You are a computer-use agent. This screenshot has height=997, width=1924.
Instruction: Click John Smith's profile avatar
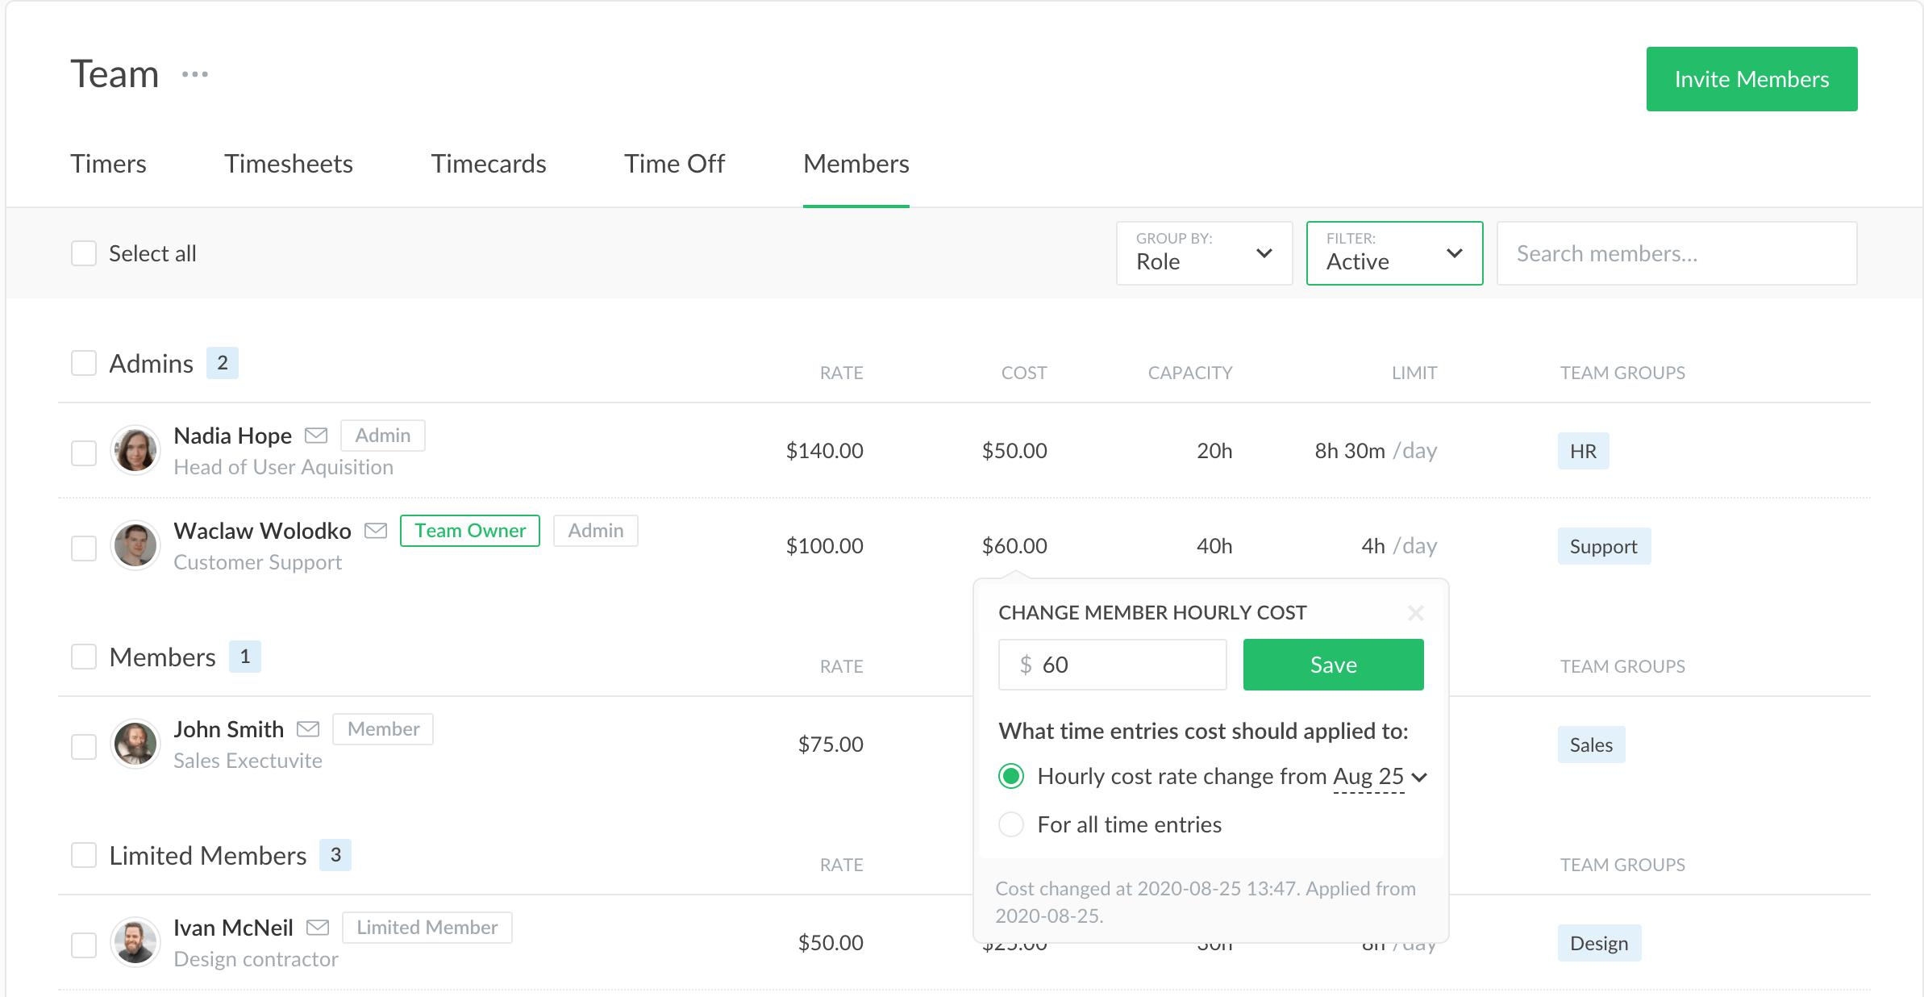click(x=135, y=744)
